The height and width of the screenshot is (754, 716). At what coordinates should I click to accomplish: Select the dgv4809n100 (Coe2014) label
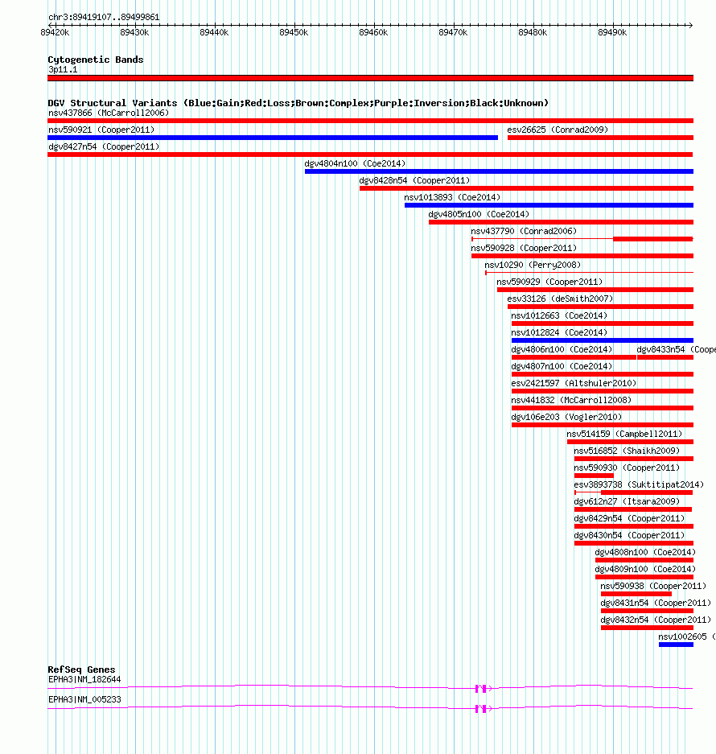[645, 568]
